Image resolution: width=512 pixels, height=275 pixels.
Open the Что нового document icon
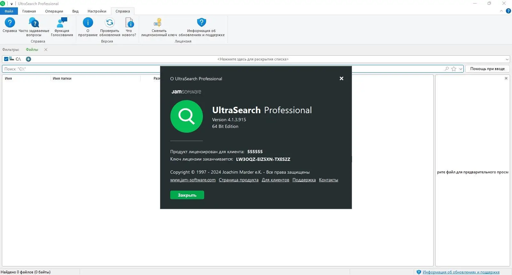pyautogui.click(x=129, y=23)
